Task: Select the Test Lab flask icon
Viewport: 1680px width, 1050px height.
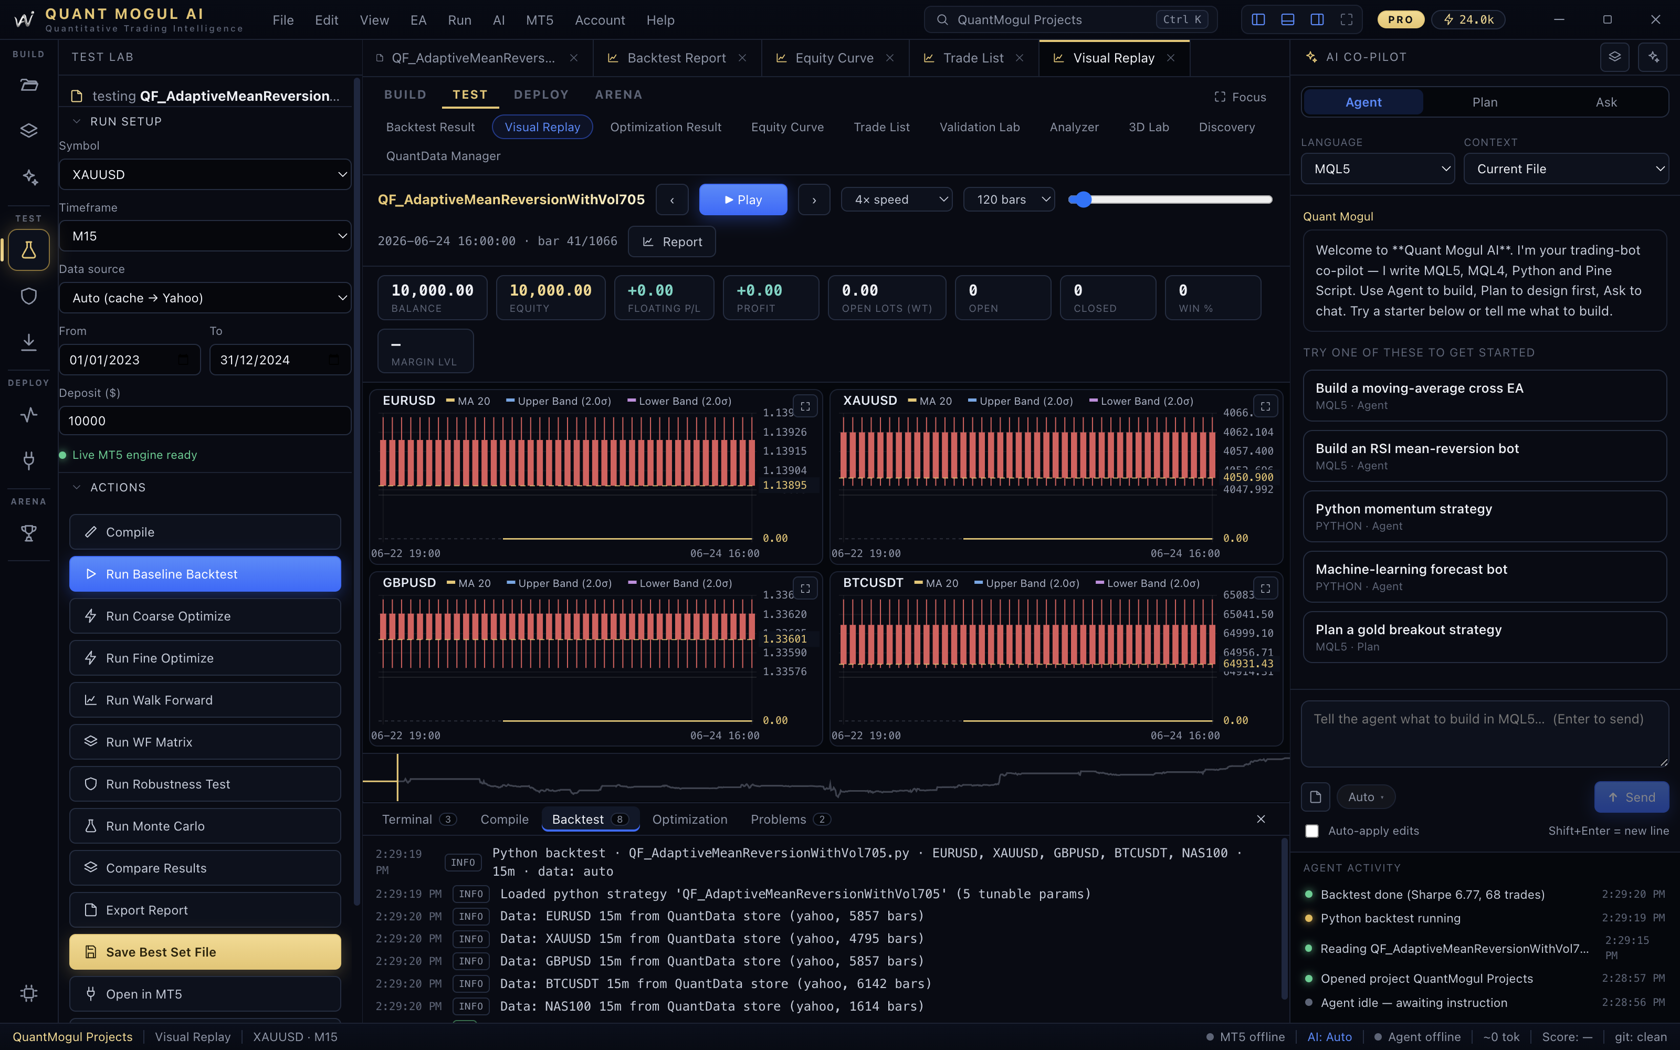Action: (28, 250)
